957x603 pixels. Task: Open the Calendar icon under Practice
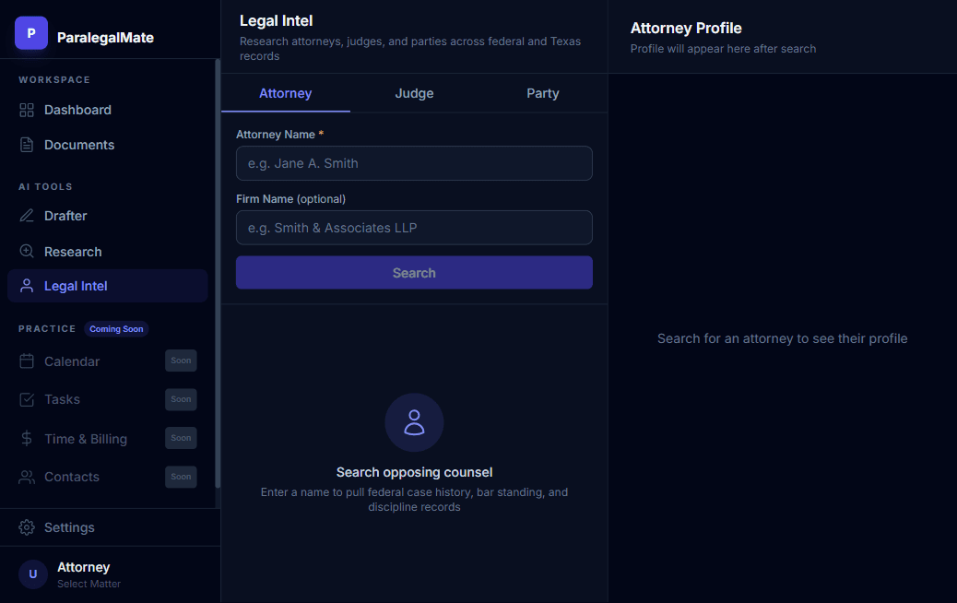(26, 361)
